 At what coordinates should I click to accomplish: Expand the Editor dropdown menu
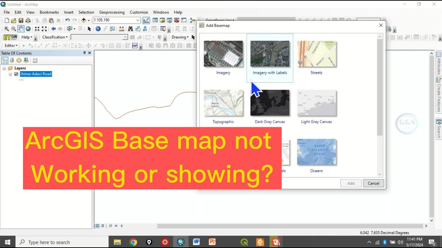pyautogui.click(x=11, y=45)
